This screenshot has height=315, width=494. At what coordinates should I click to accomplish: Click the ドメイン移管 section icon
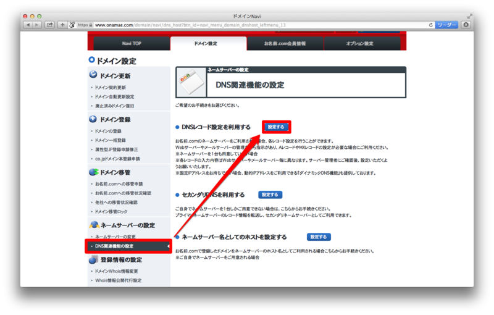(x=94, y=172)
